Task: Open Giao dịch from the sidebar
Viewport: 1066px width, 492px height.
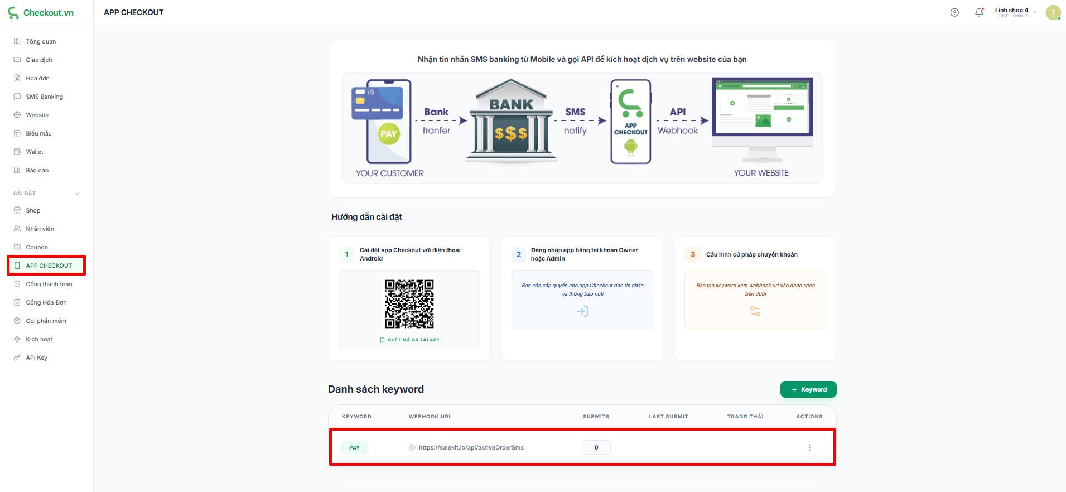Action: 38,60
